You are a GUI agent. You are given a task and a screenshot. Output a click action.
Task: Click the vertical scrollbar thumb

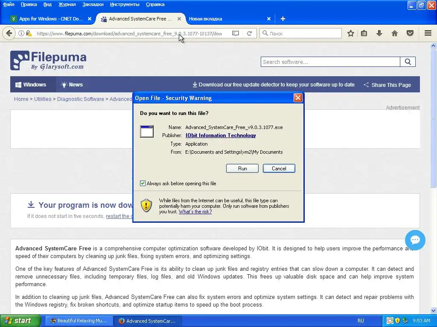point(434,119)
